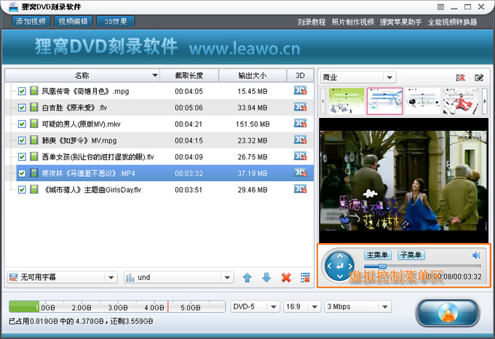Select row 可疑的男人(原版MV).mkv
Viewport: 495px width, 339px height.
coord(159,124)
